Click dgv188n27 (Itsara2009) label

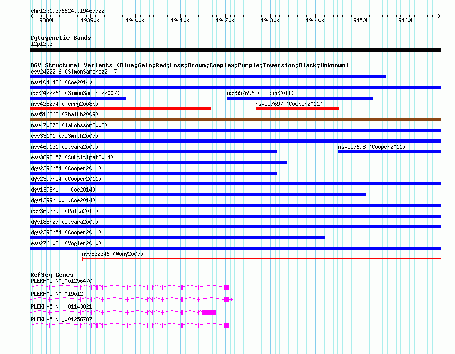point(64,222)
